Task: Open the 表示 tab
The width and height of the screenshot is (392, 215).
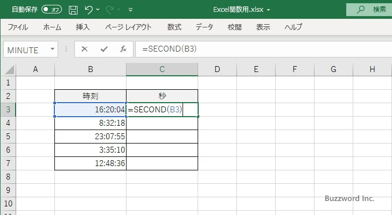Action: point(263,27)
